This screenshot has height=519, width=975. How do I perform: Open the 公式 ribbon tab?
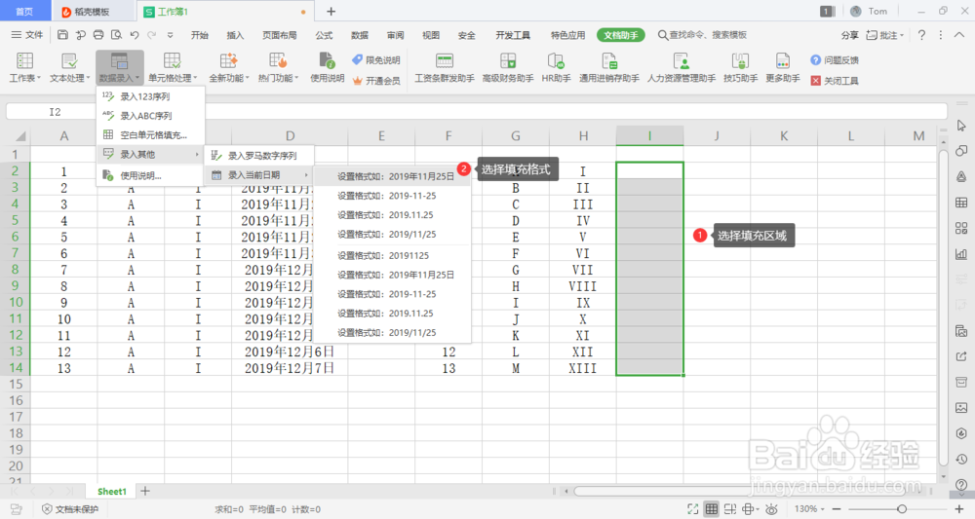click(324, 35)
